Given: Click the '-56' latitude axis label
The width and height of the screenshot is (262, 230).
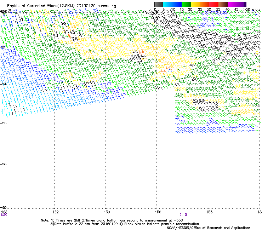Looking at the screenshot, I should click(3, 123).
